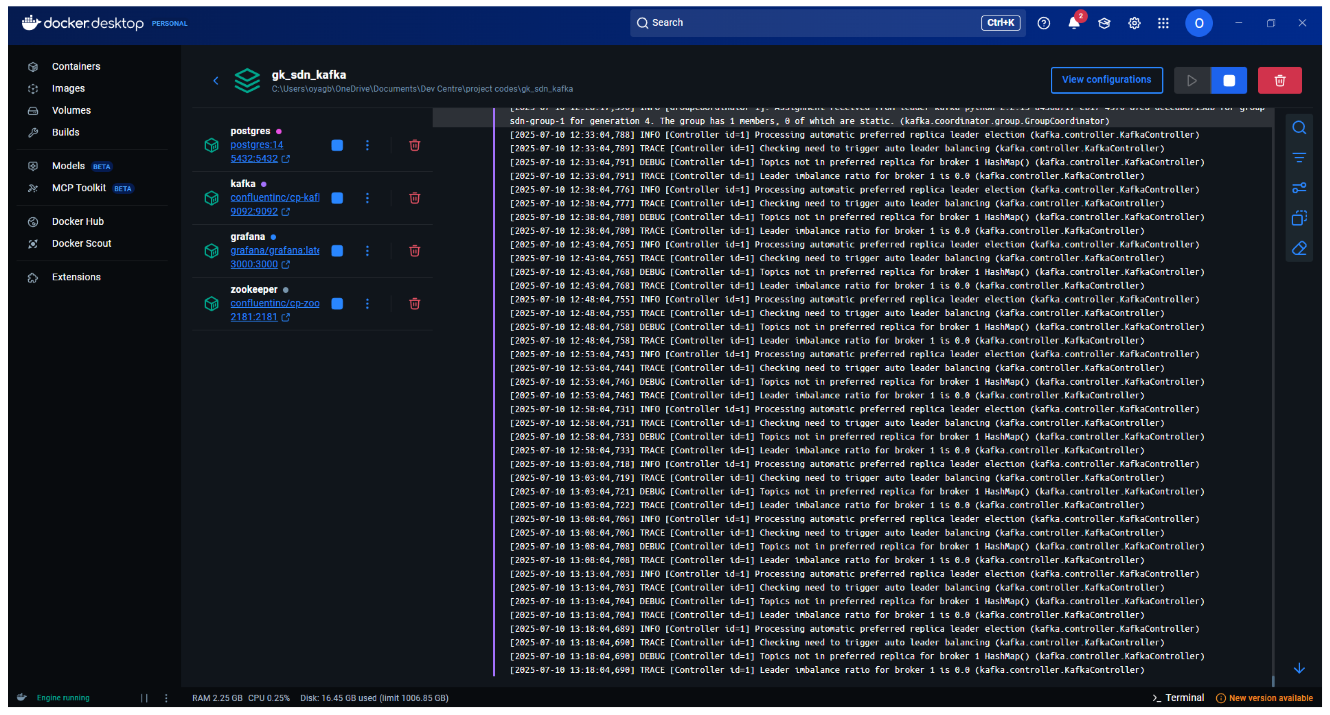Open the Volumes section in sidebar

tap(71, 110)
